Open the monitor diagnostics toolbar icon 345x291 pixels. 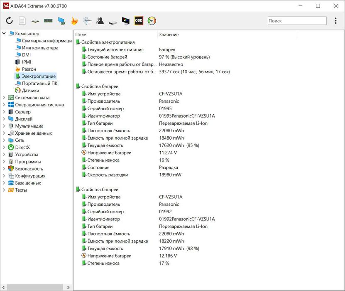(x=126, y=21)
